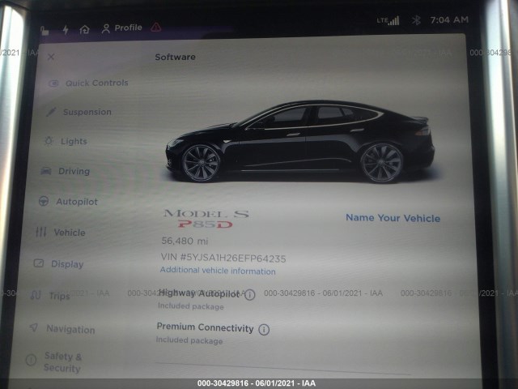The image size is (518, 389).
Task: Open the Trips settings
Action: pyautogui.click(x=50, y=295)
